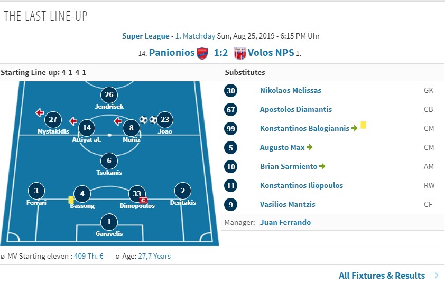Click the Panionios club crest icon
The height and width of the screenshot is (284, 445).
(x=202, y=53)
